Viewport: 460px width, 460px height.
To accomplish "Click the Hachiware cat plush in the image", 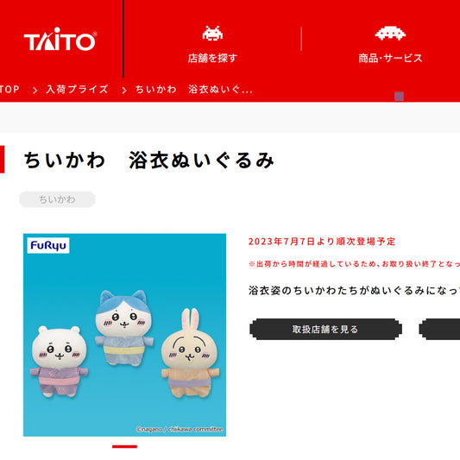I will (x=124, y=327).
